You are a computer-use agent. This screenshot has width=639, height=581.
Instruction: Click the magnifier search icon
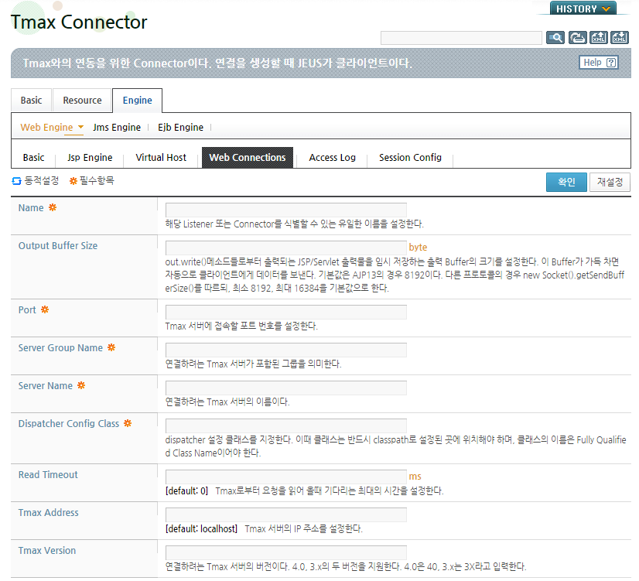coord(555,38)
